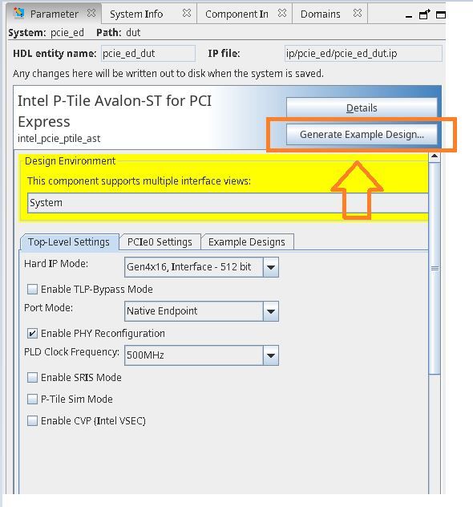Click the scrollbar up arrow
Screen dimensions: 473x507
435,156
